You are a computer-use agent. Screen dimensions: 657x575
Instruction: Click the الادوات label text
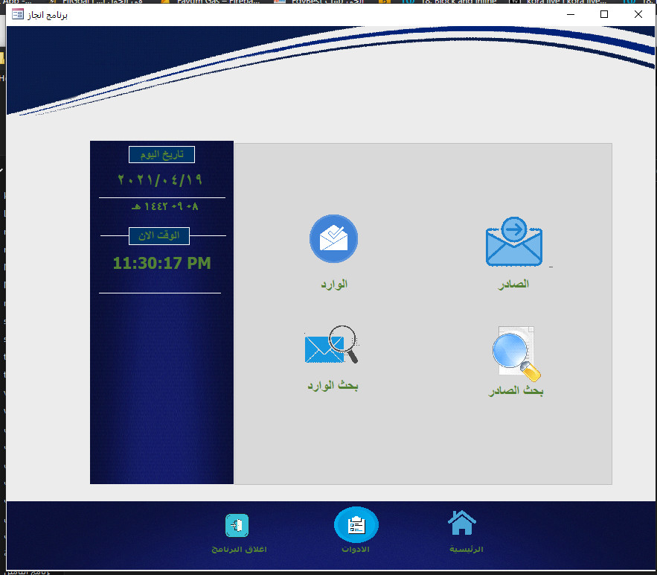pyautogui.click(x=356, y=549)
